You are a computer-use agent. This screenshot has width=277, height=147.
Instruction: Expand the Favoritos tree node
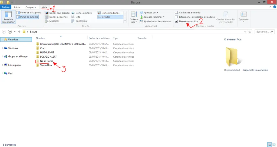click(x=2, y=40)
